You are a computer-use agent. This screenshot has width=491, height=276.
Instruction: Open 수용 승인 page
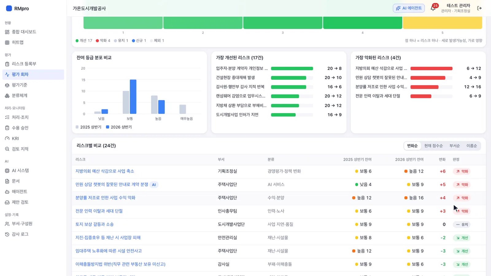pyautogui.click(x=33, y=128)
